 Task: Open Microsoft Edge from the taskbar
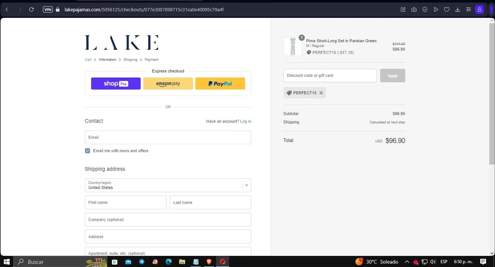[169, 262]
